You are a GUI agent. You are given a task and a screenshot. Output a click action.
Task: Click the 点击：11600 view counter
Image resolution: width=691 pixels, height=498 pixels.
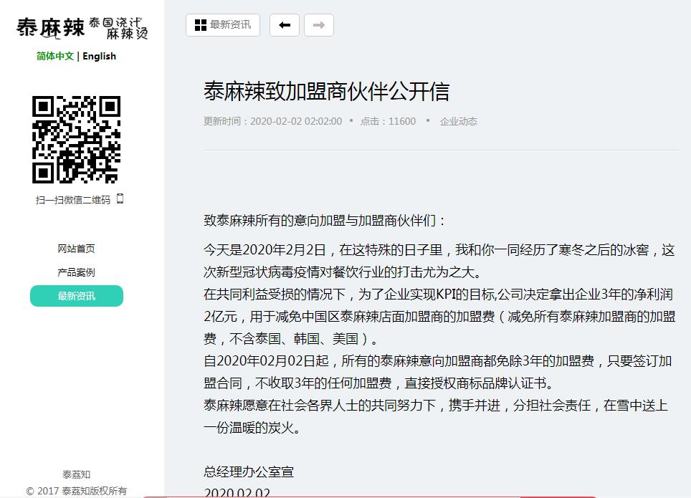pos(388,122)
